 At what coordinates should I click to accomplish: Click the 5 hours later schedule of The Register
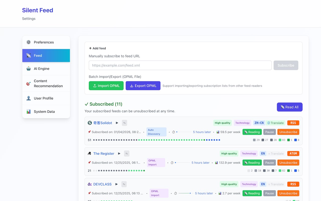(x=200, y=163)
